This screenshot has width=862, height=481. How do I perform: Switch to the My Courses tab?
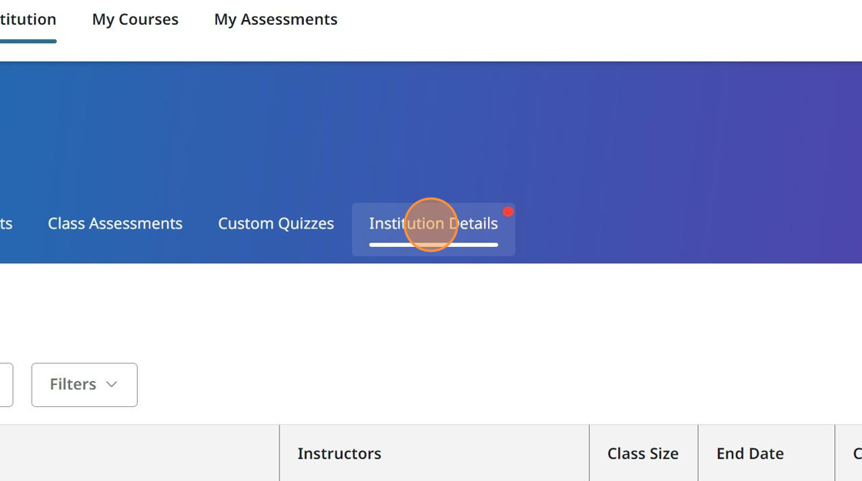pyautogui.click(x=135, y=19)
